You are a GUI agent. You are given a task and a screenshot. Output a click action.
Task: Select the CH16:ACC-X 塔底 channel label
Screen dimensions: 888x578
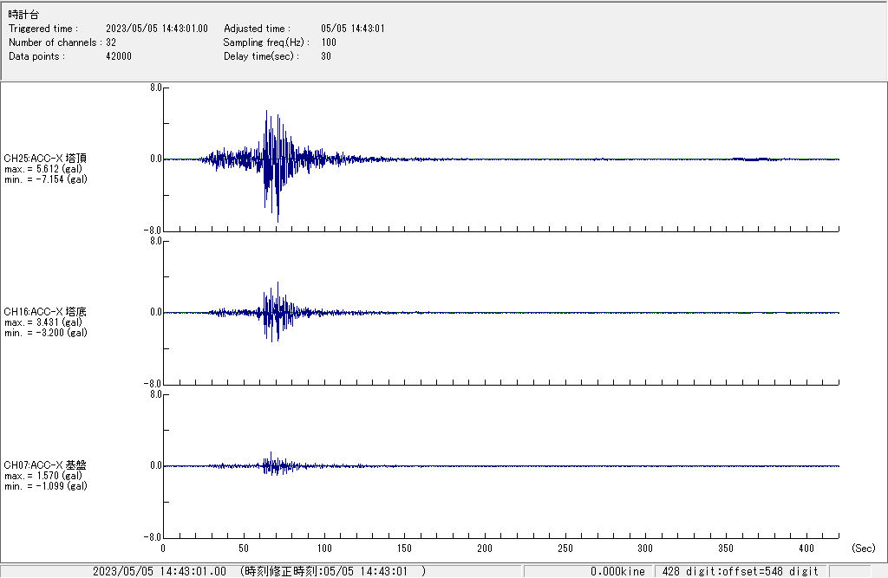(45, 312)
